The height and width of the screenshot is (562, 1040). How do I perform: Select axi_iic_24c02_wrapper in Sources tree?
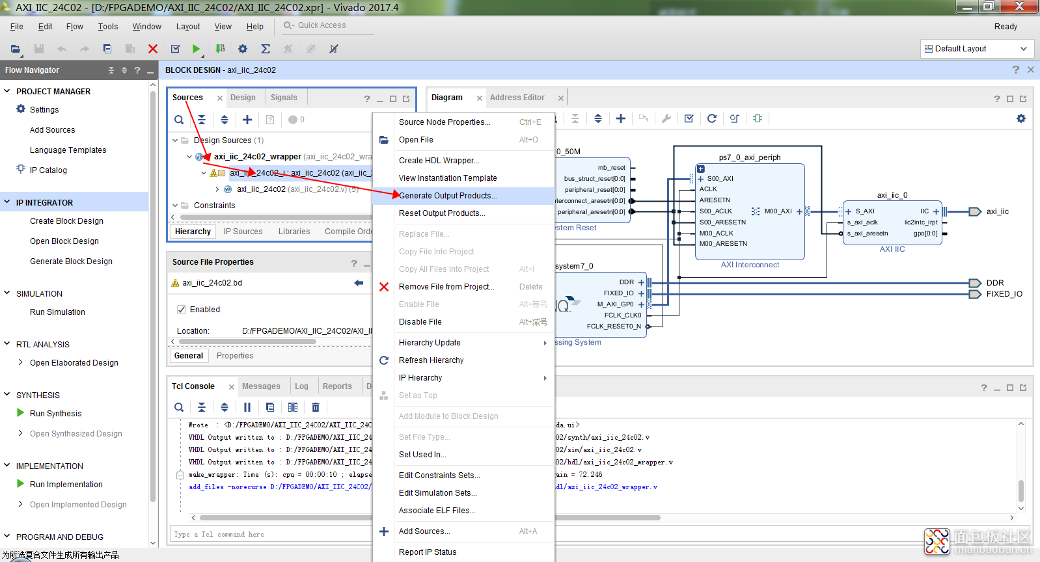[258, 157]
